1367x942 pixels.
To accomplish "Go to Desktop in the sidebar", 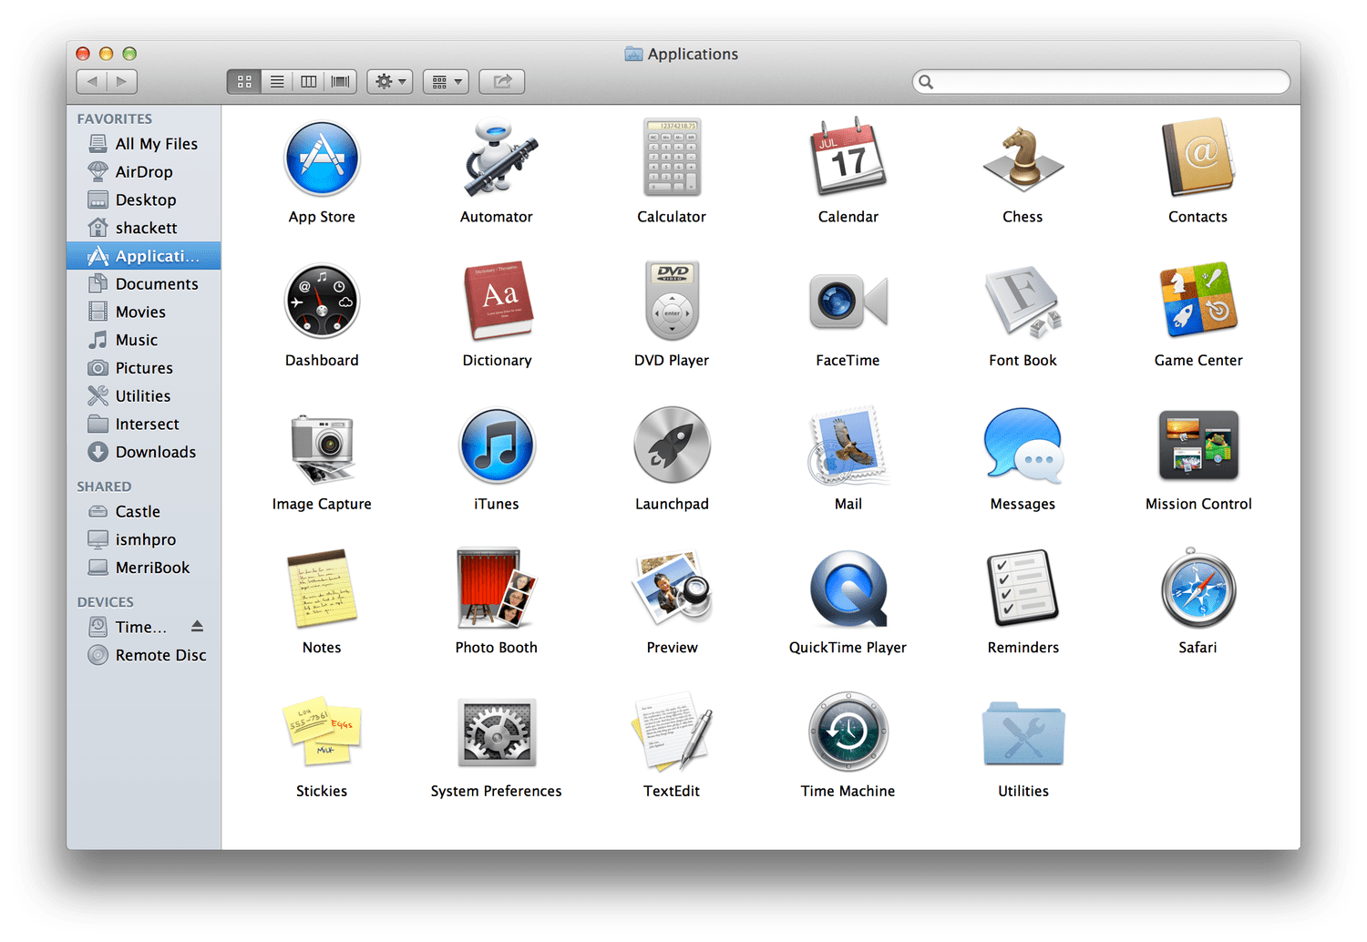I will coord(144,200).
